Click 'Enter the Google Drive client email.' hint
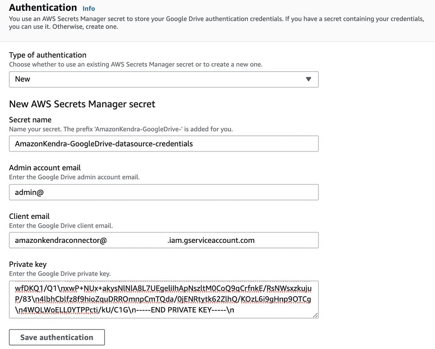The width and height of the screenshot is (435, 349). point(61,225)
